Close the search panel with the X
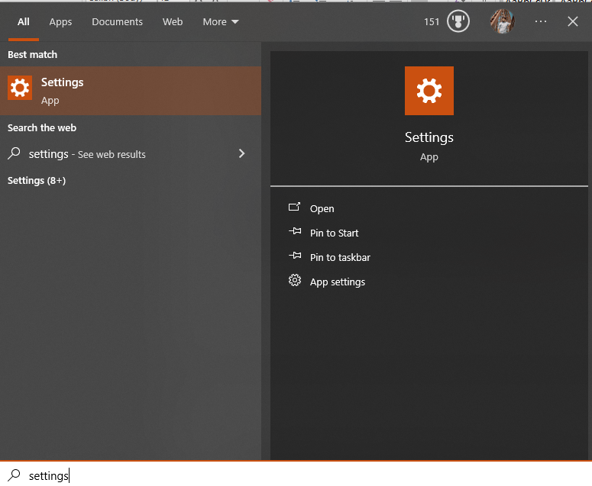The width and height of the screenshot is (592, 486). [572, 21]
